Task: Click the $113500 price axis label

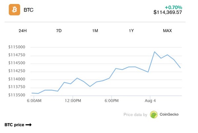Action: coord(17,95)
